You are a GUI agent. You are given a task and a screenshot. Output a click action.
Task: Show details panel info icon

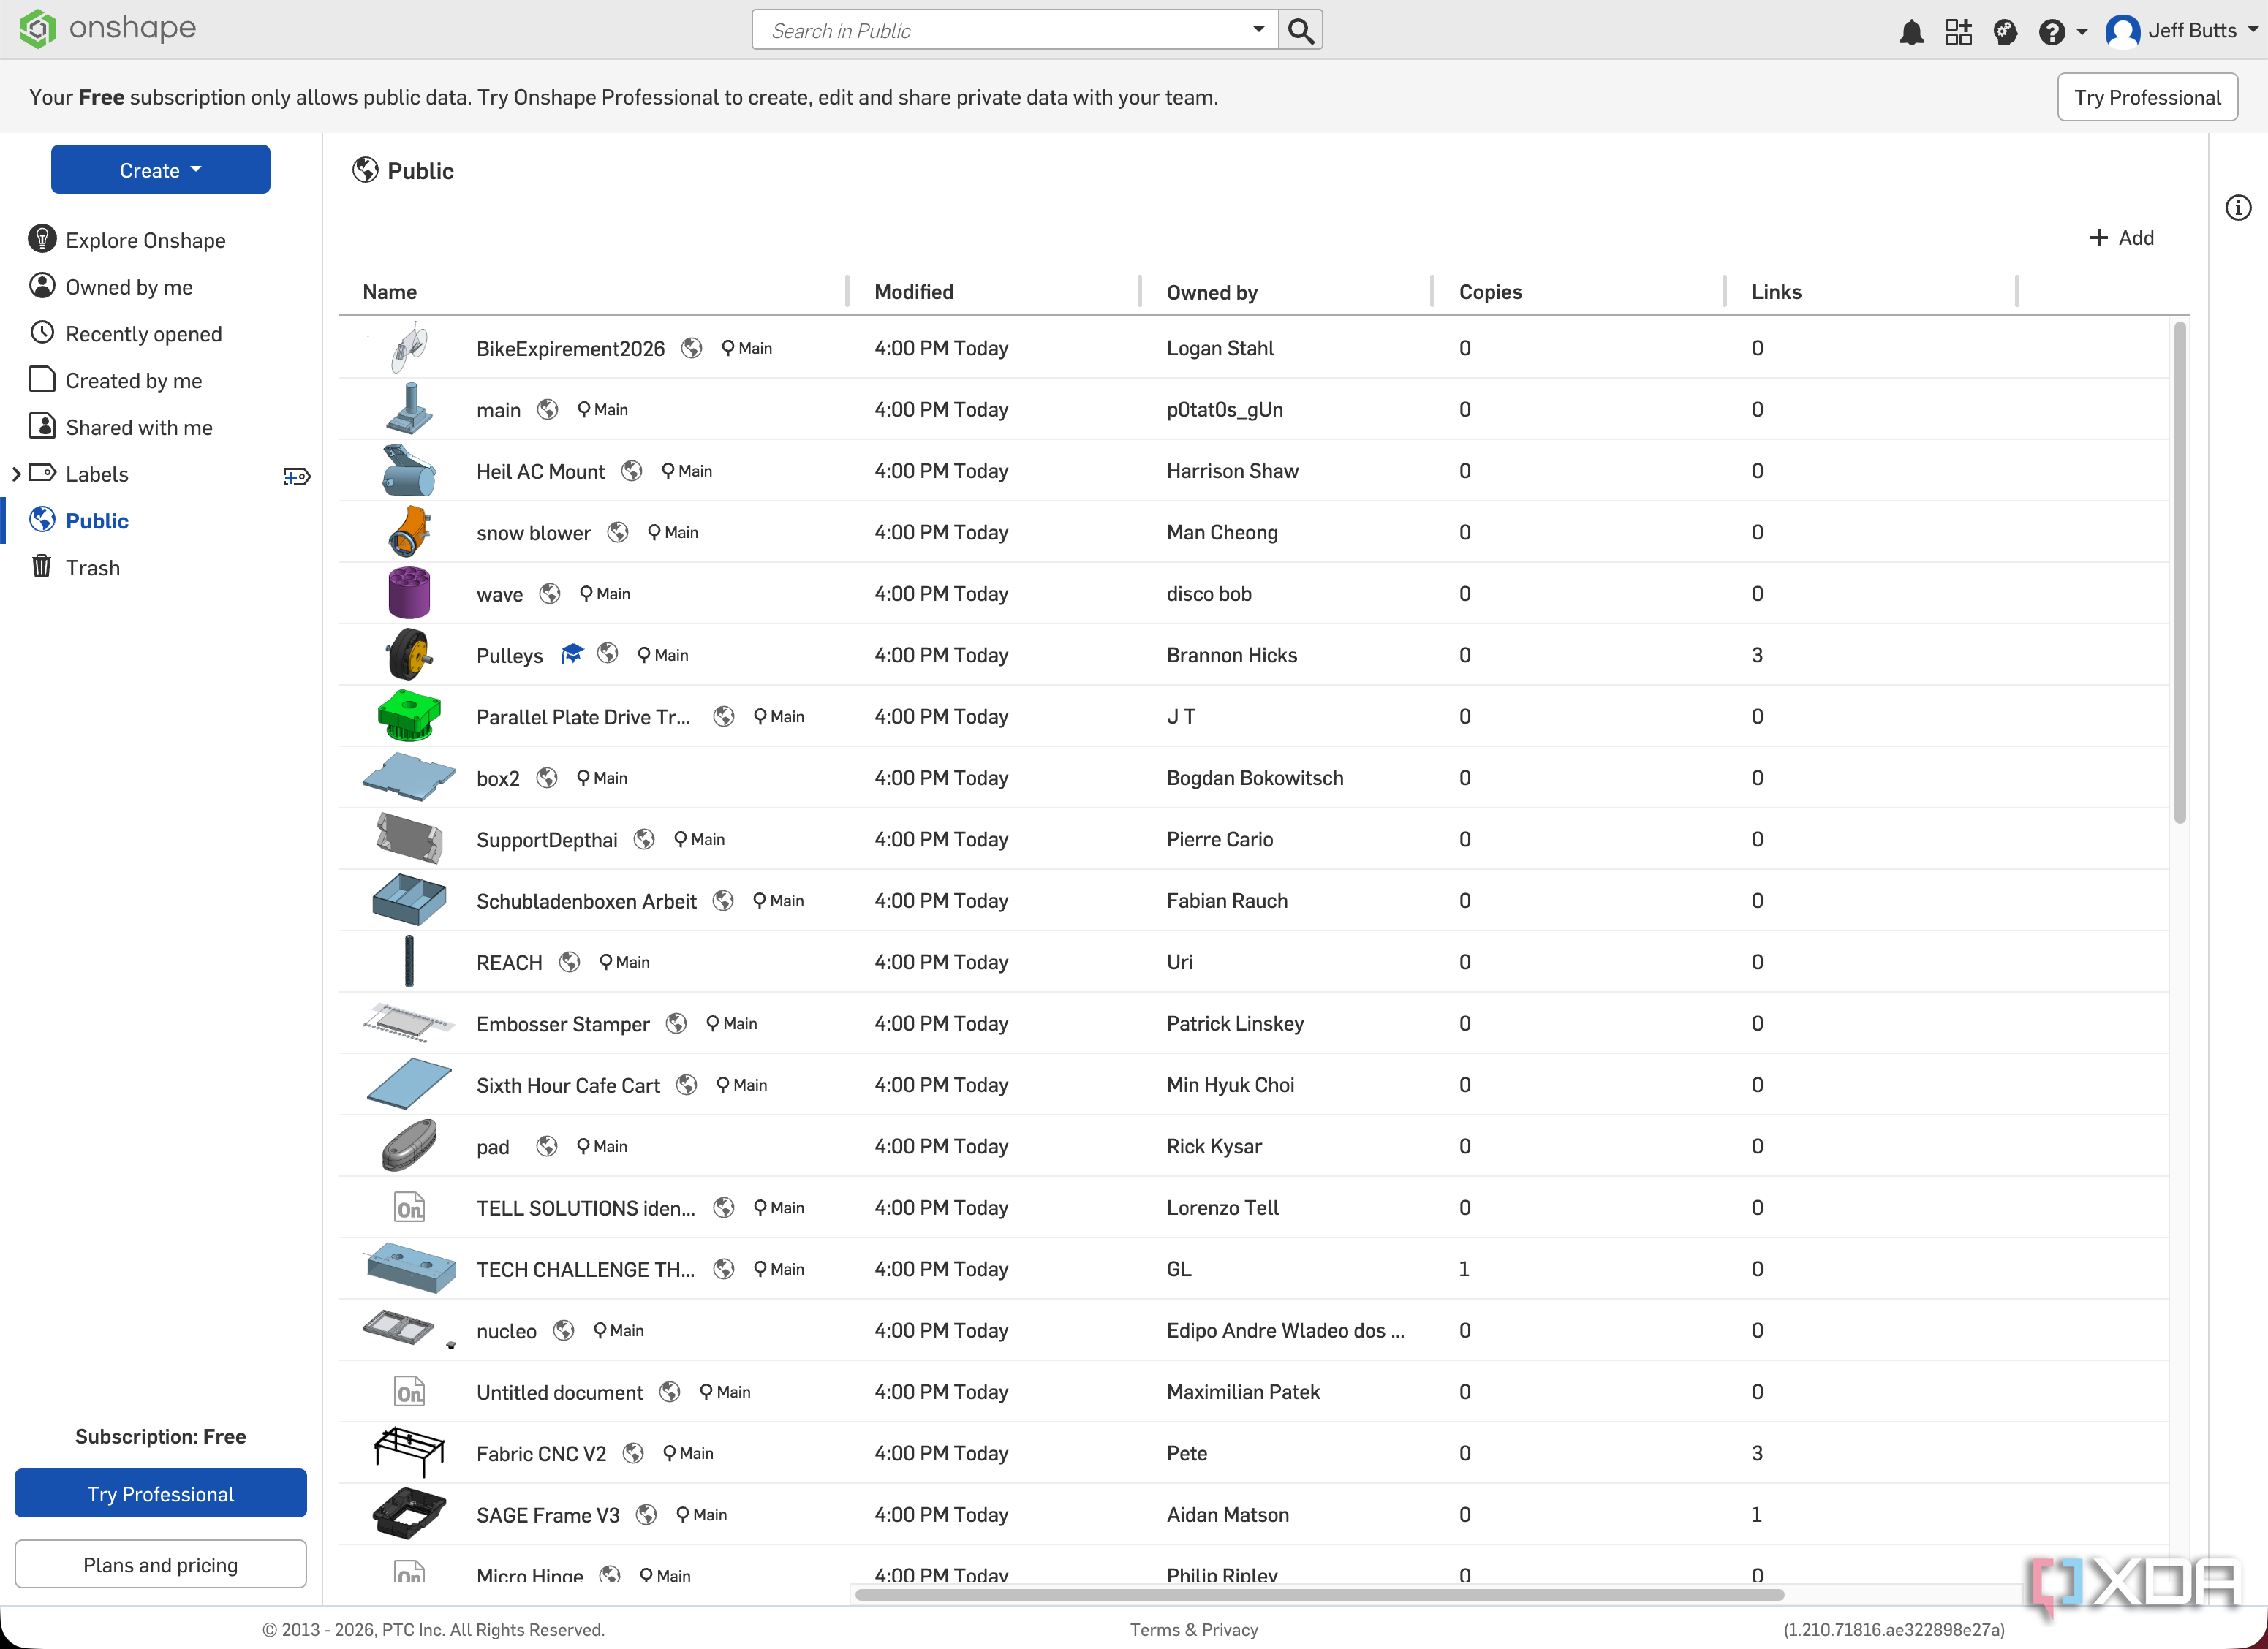[2238, 208]
